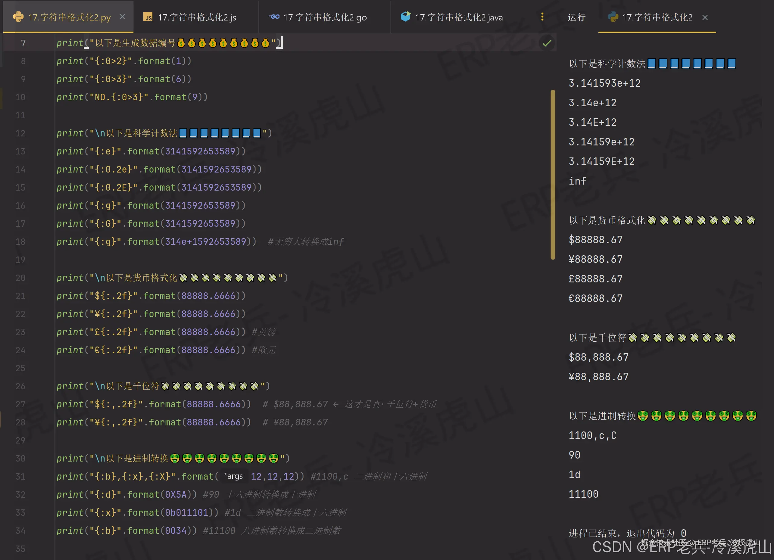The height and width of the screenshot is (560, 774).
Task: Toggle breakpoint on line number 21
Action: pyautogui.click(x=20, y=296)
